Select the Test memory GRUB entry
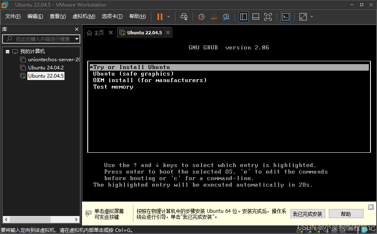377x234 pixels. click(x=113, y=87)
